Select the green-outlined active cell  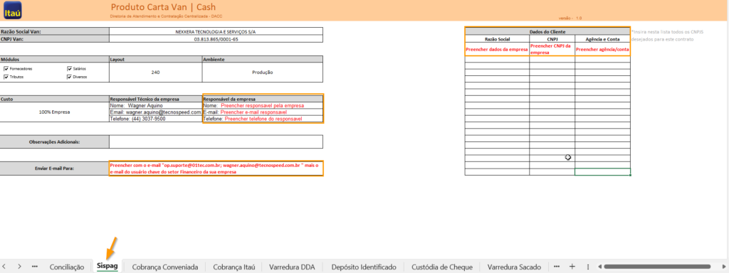click(x=602, y=172)
